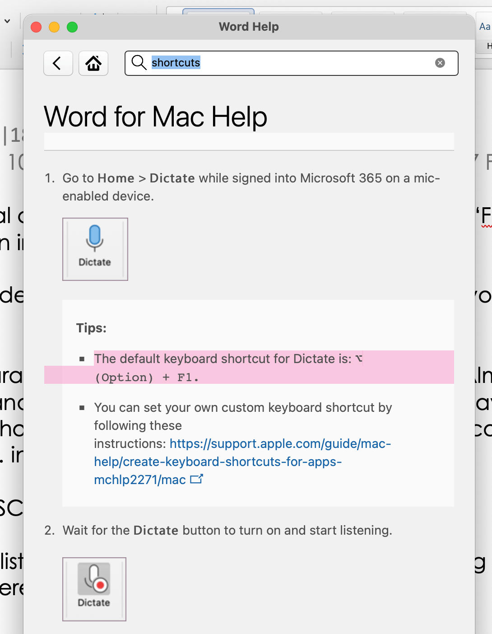Viewport: 492px width, 634px height.
Task: Click the blue Dictate microphone image
Action: [x=95, y=249]
